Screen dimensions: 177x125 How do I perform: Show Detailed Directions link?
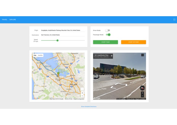click(89, 107)
